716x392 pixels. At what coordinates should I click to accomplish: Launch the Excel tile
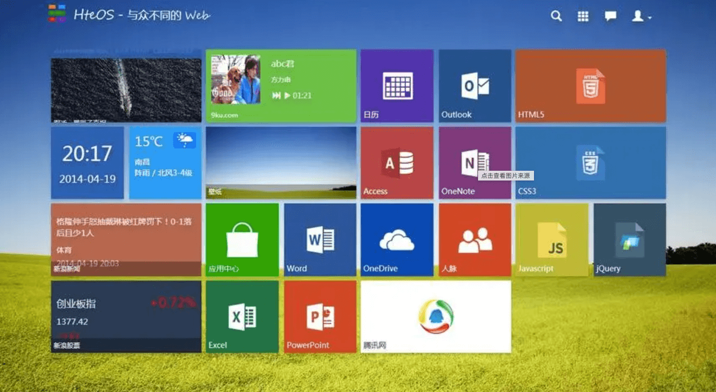point(242,316)
